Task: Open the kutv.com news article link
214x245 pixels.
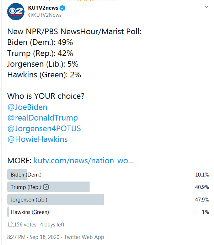Action: (84, 160)
